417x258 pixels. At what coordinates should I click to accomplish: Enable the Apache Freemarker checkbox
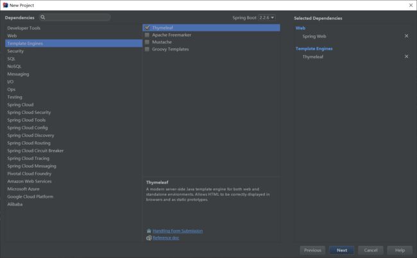click(x=148, y=35)
